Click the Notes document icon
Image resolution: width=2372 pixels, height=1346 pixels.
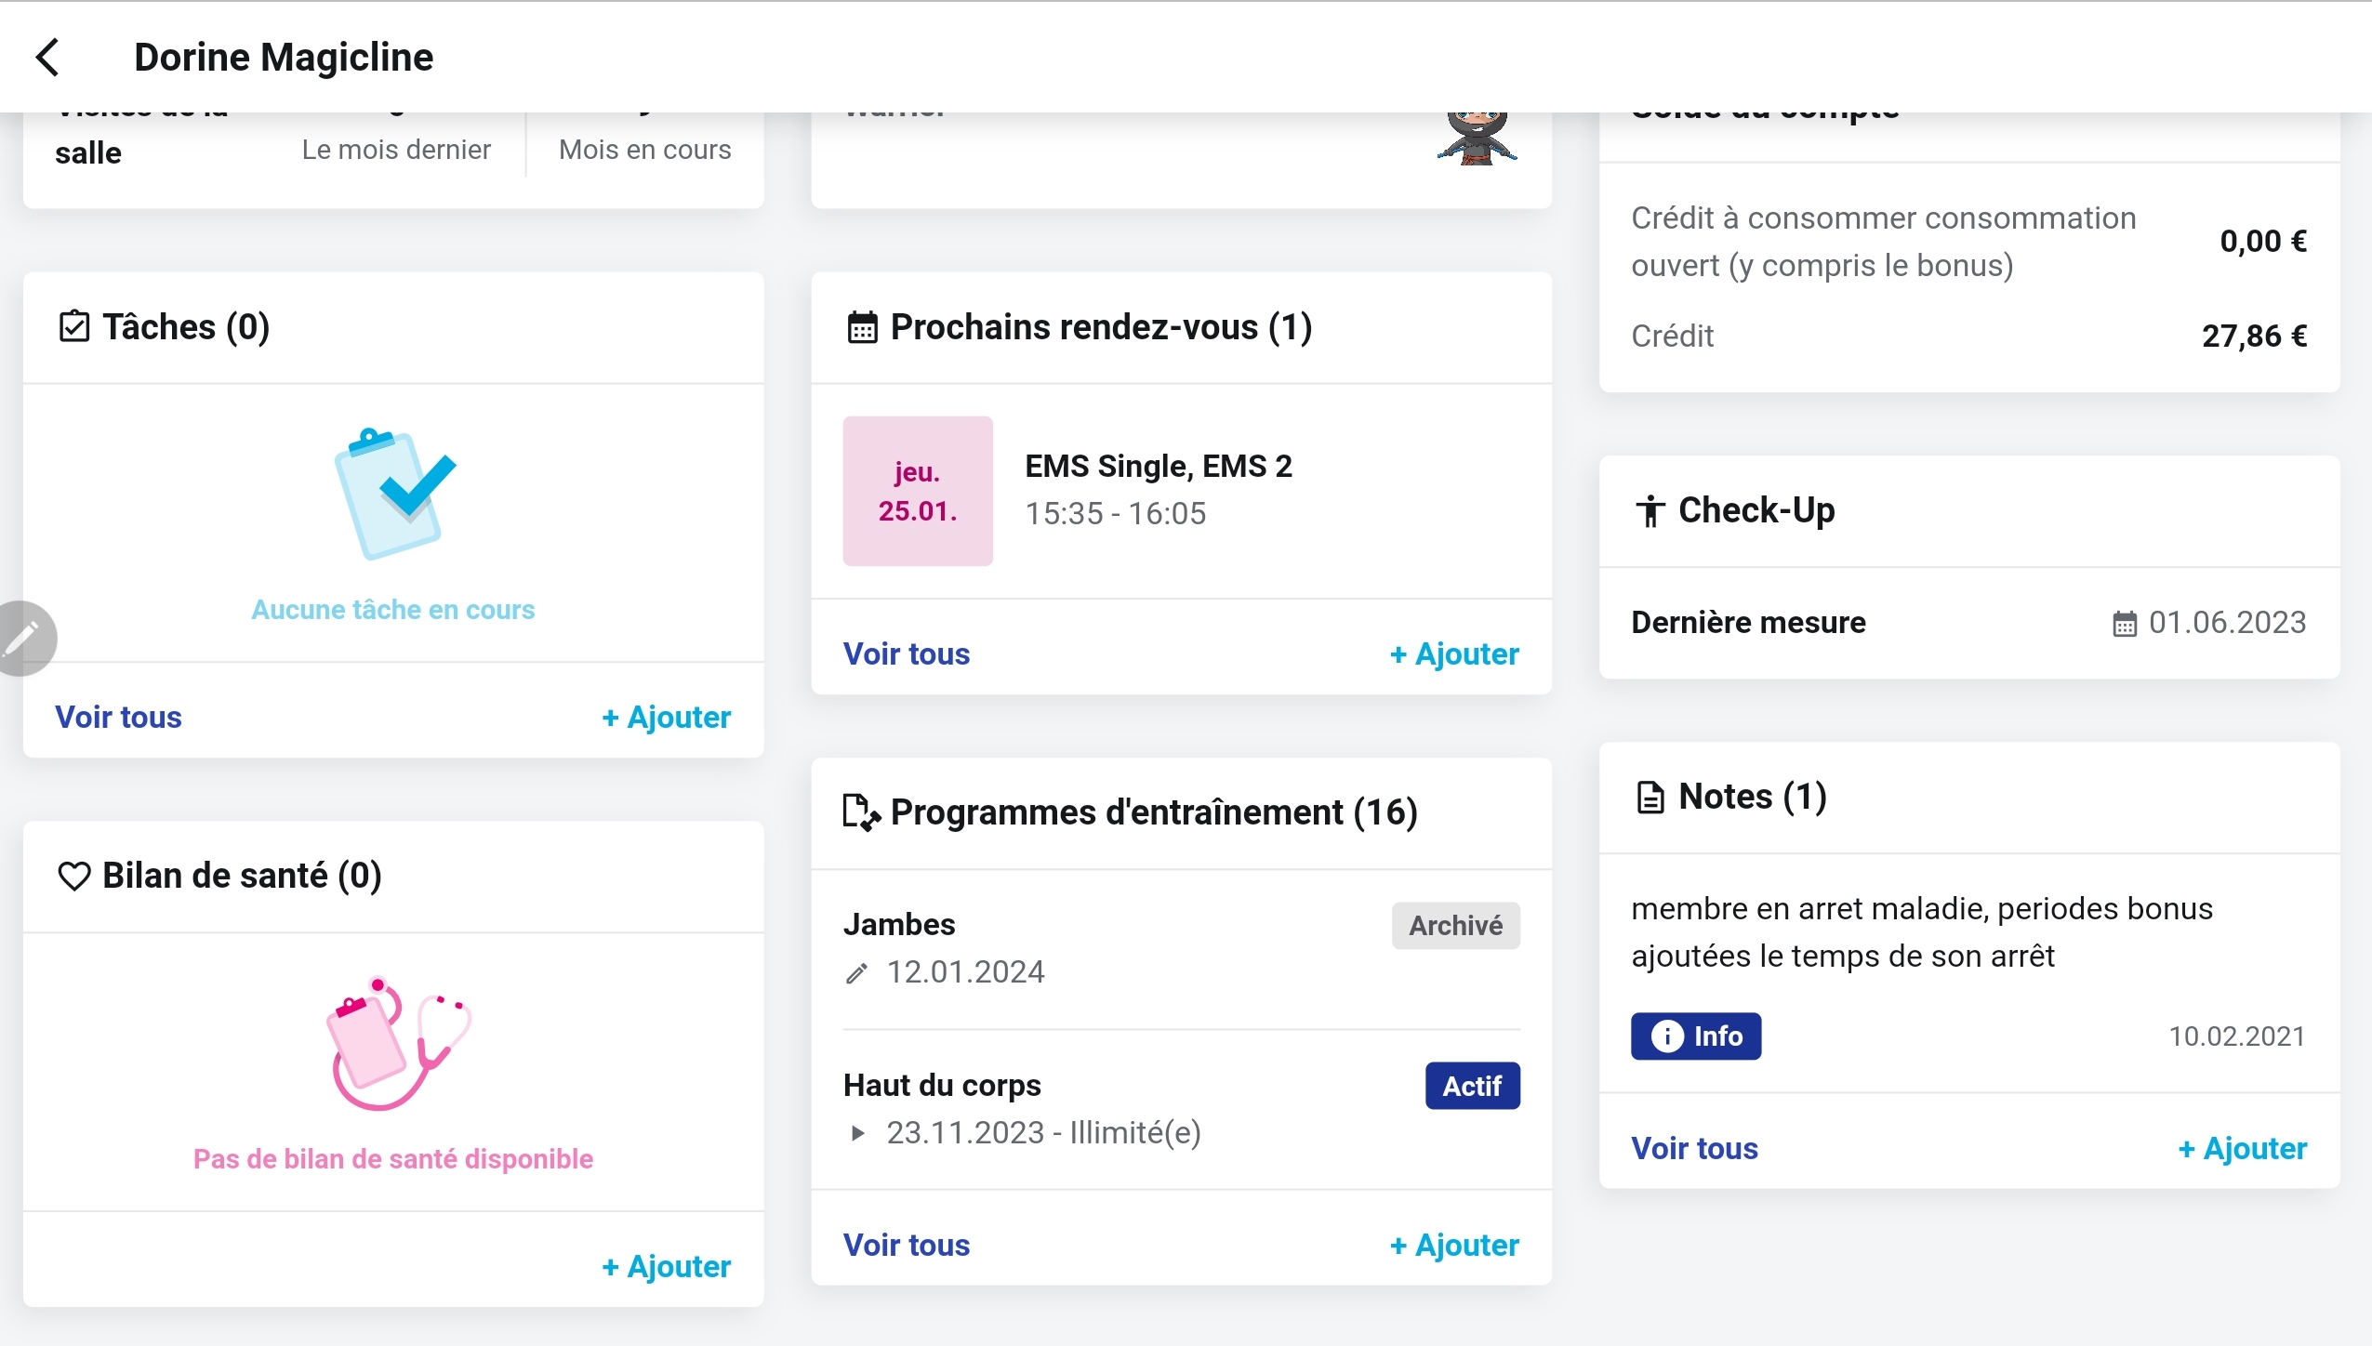1650,798
